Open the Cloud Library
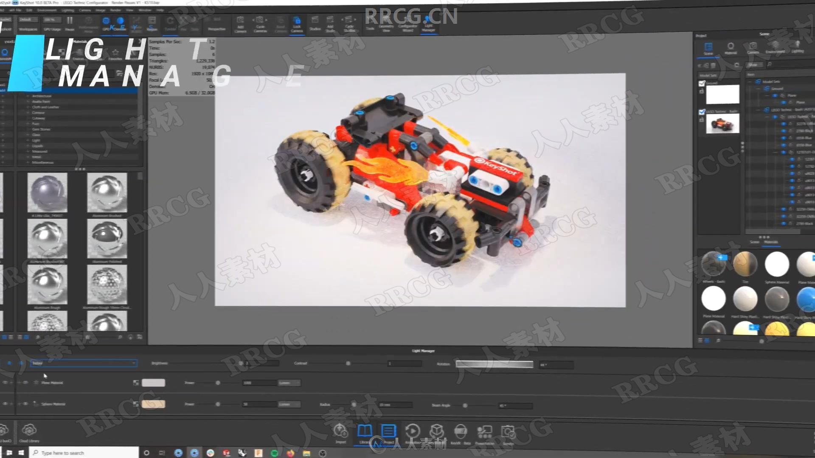The image size is (815, 458). pos(29,433)
